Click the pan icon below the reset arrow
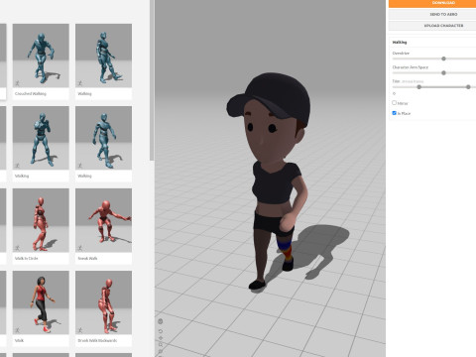 click(161, 338)
